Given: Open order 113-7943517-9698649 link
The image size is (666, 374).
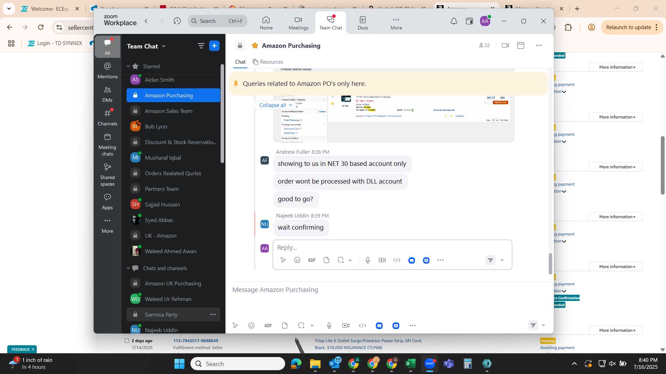Looking at the screenshot, I should 196,341.
